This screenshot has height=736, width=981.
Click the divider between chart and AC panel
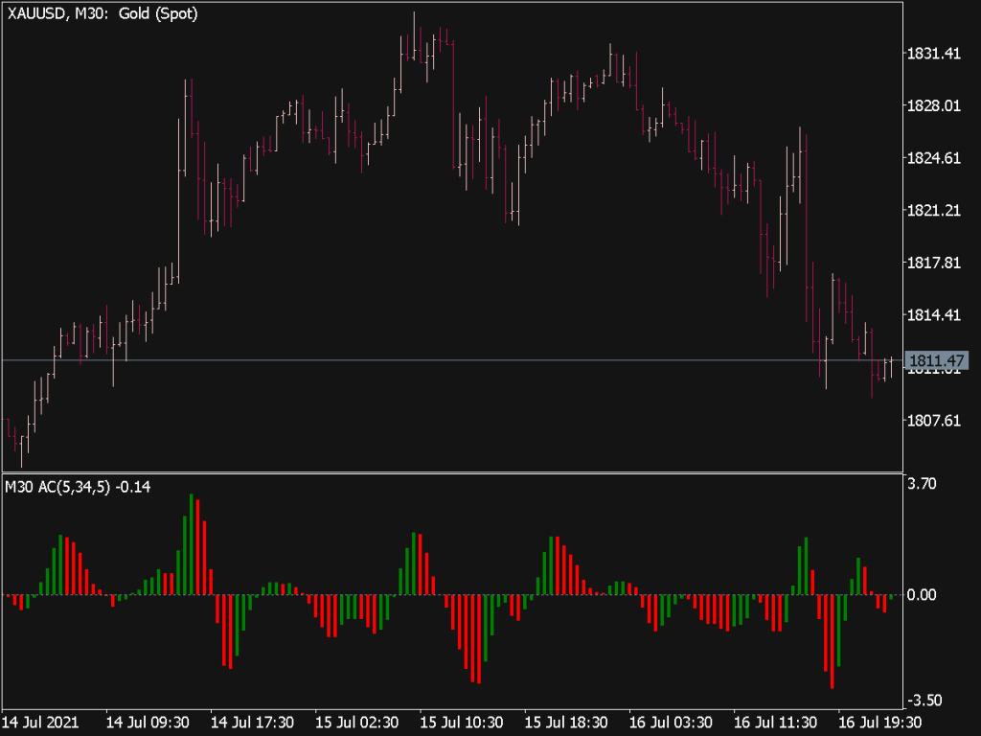tap(450, 472)
